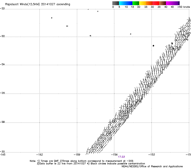This screenshot has width=191, height=168.
Task: Click the -159 longitude axis label
Action: [77, 155]
